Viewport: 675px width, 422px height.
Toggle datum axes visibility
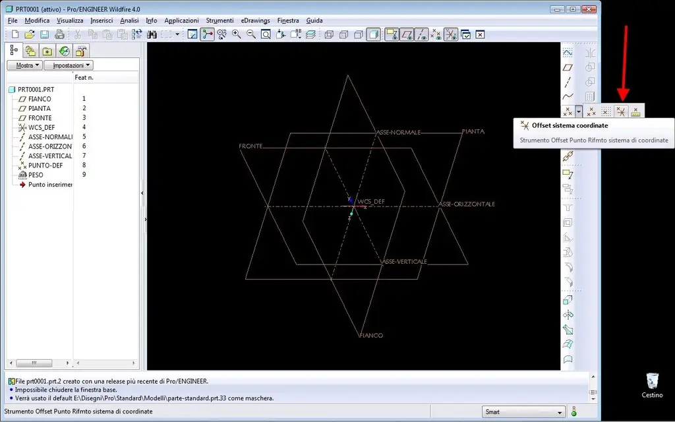click(421, 34)
